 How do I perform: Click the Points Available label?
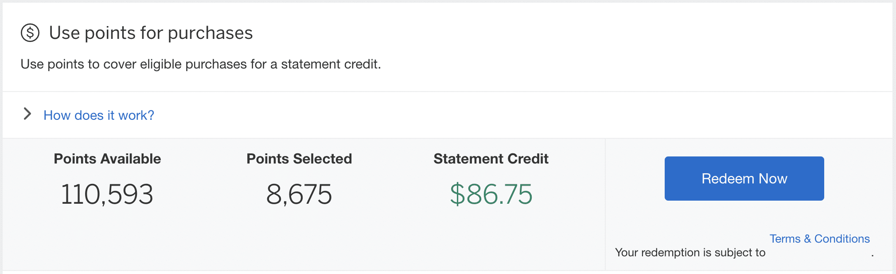107,159
